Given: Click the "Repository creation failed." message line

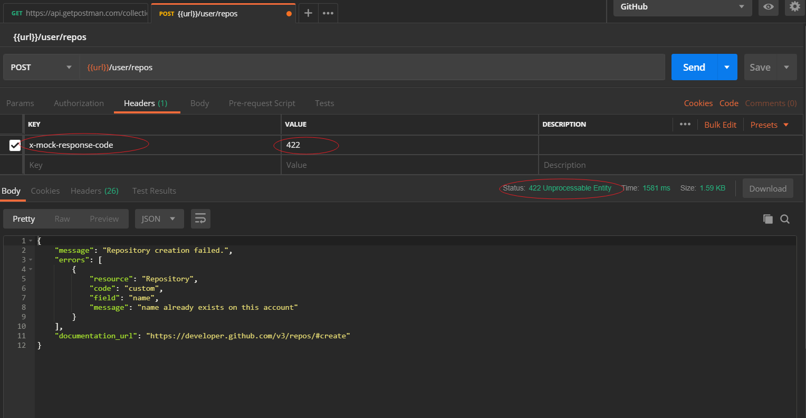Looking at the screenshot, I should [143, 250].
